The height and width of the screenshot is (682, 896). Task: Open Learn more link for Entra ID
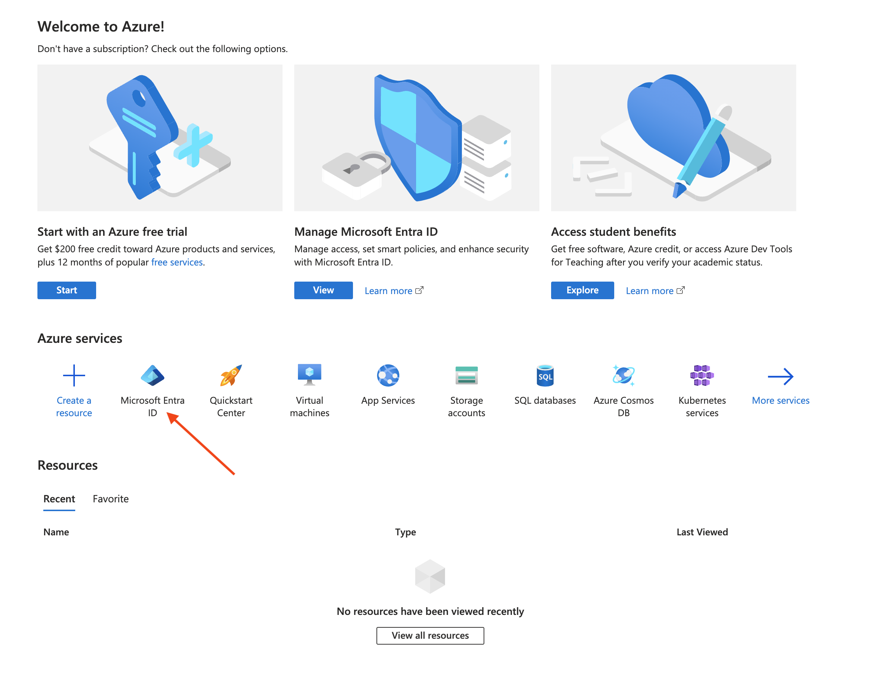(394, 291)
